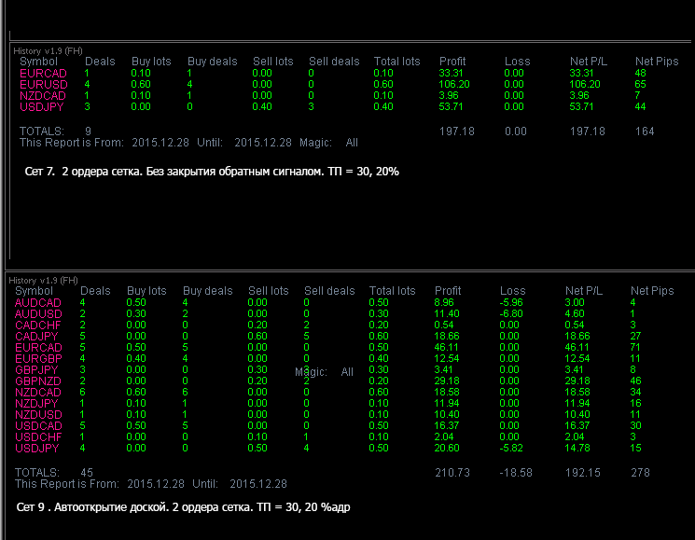
Task: Click the EURUSD symbol row label
Action: [x=44, y=85]
